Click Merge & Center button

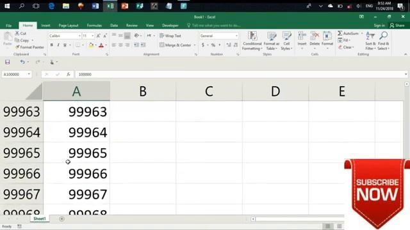click(176, 45)
